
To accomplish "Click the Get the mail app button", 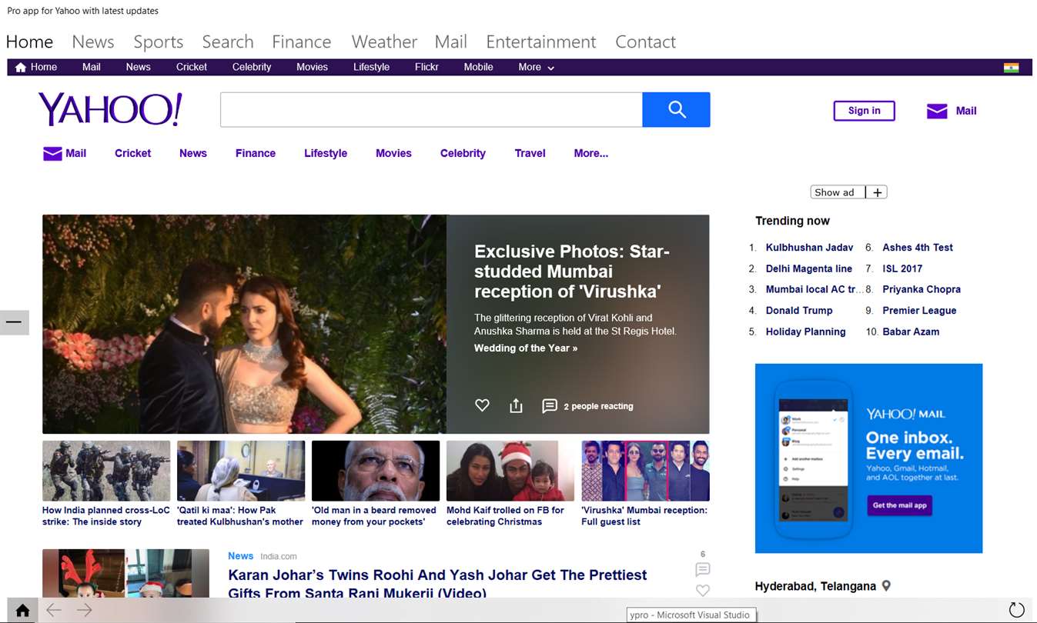I will click(900, 505).
